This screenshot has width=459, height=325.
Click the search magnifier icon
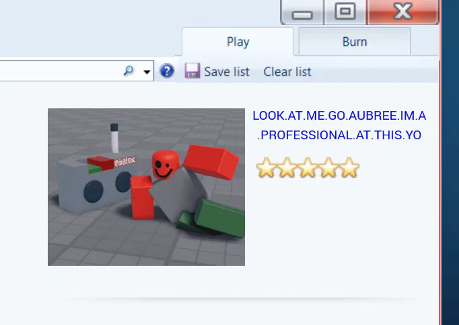pos(129,71)
